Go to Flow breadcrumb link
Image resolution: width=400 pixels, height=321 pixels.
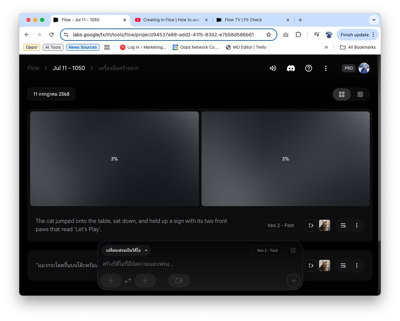pos(33,68)
